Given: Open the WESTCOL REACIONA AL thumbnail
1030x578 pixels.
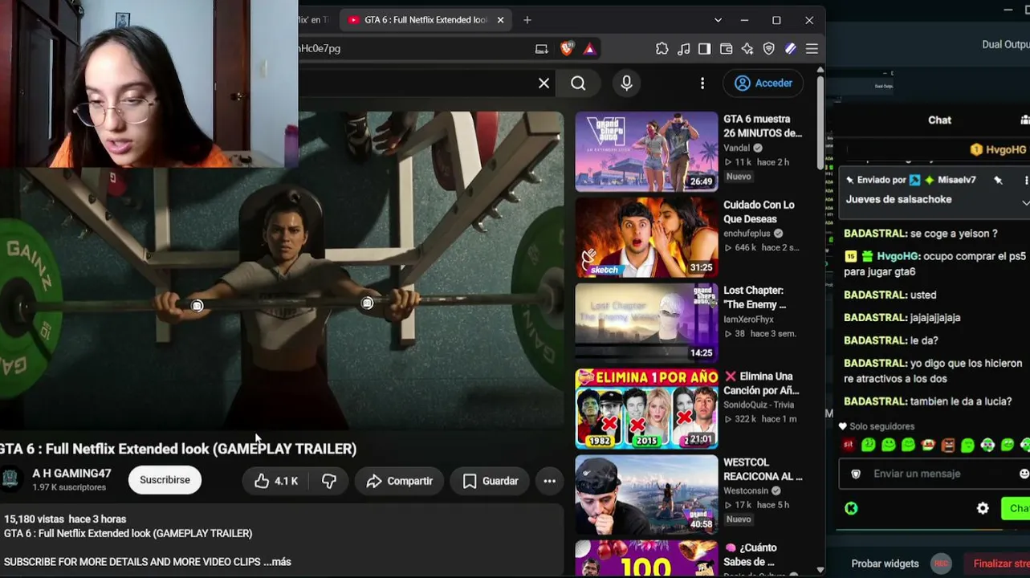Looking at the screenshot, I should tap(646, 495).
